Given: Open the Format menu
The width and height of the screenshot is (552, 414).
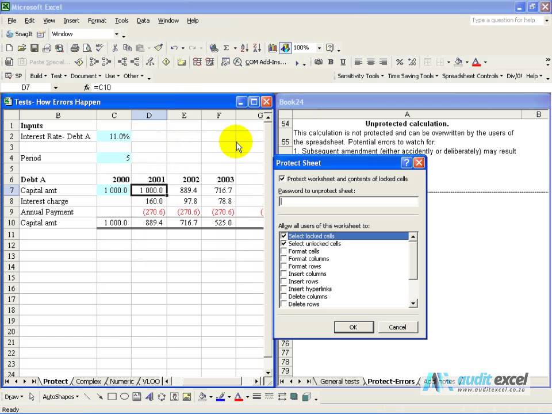Looking at the screenshot, I should [x=97, y=21].
